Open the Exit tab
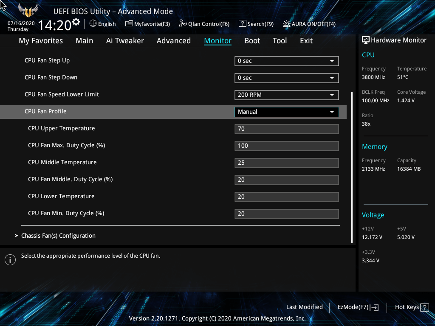 [306, 41]
